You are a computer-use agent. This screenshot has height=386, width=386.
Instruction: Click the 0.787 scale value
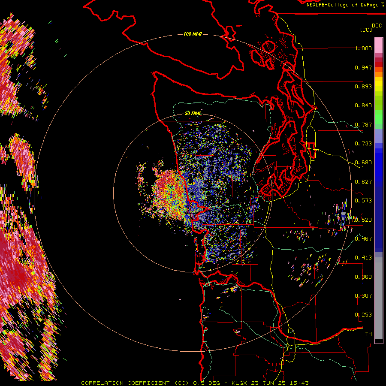click(363, 124)
